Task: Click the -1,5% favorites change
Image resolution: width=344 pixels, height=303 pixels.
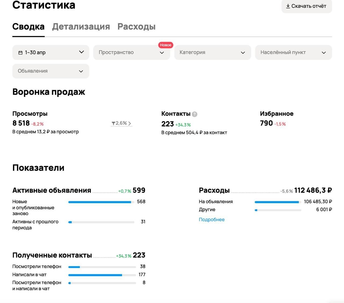Action: [x=280, y=124]
